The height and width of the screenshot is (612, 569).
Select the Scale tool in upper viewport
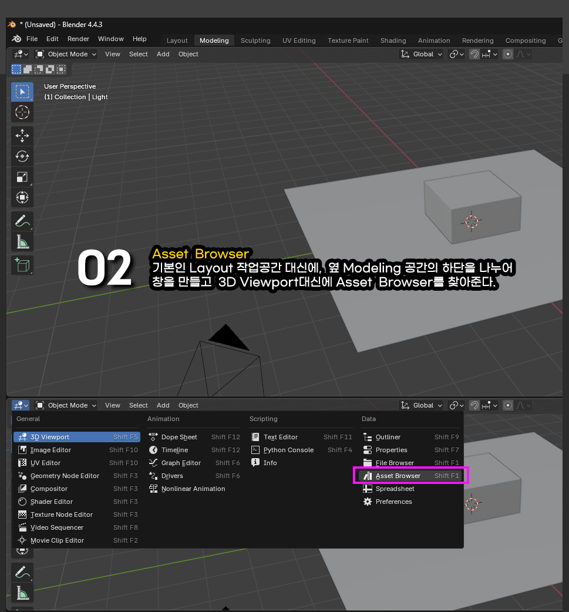(x=22, y=177)
